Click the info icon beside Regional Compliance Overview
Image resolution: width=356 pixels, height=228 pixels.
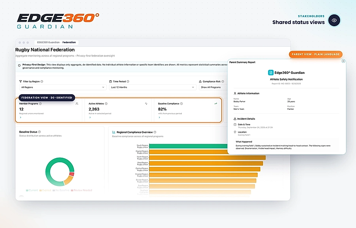pos(155,132)
